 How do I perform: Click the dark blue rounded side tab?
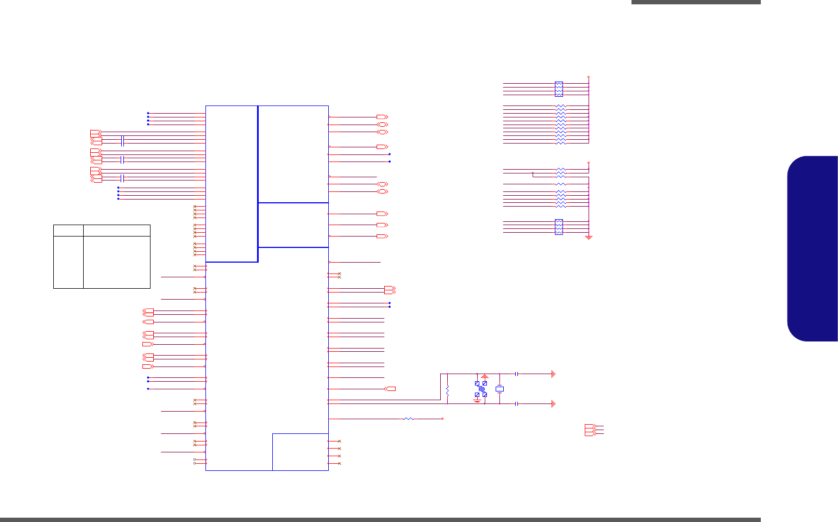812,249
